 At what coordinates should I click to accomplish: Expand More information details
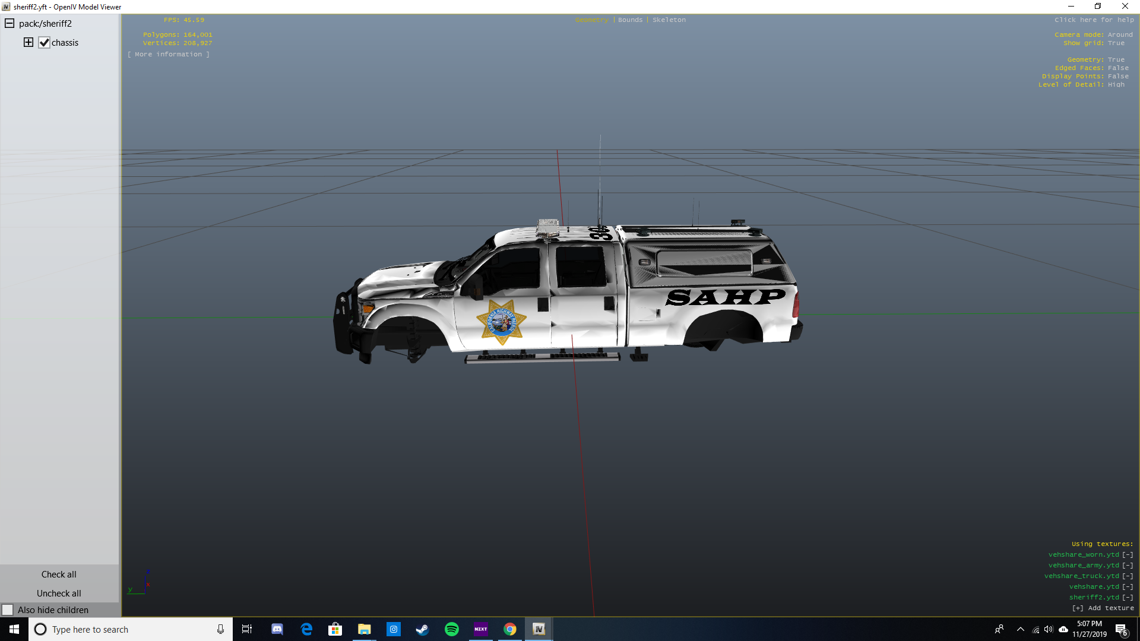169,54
